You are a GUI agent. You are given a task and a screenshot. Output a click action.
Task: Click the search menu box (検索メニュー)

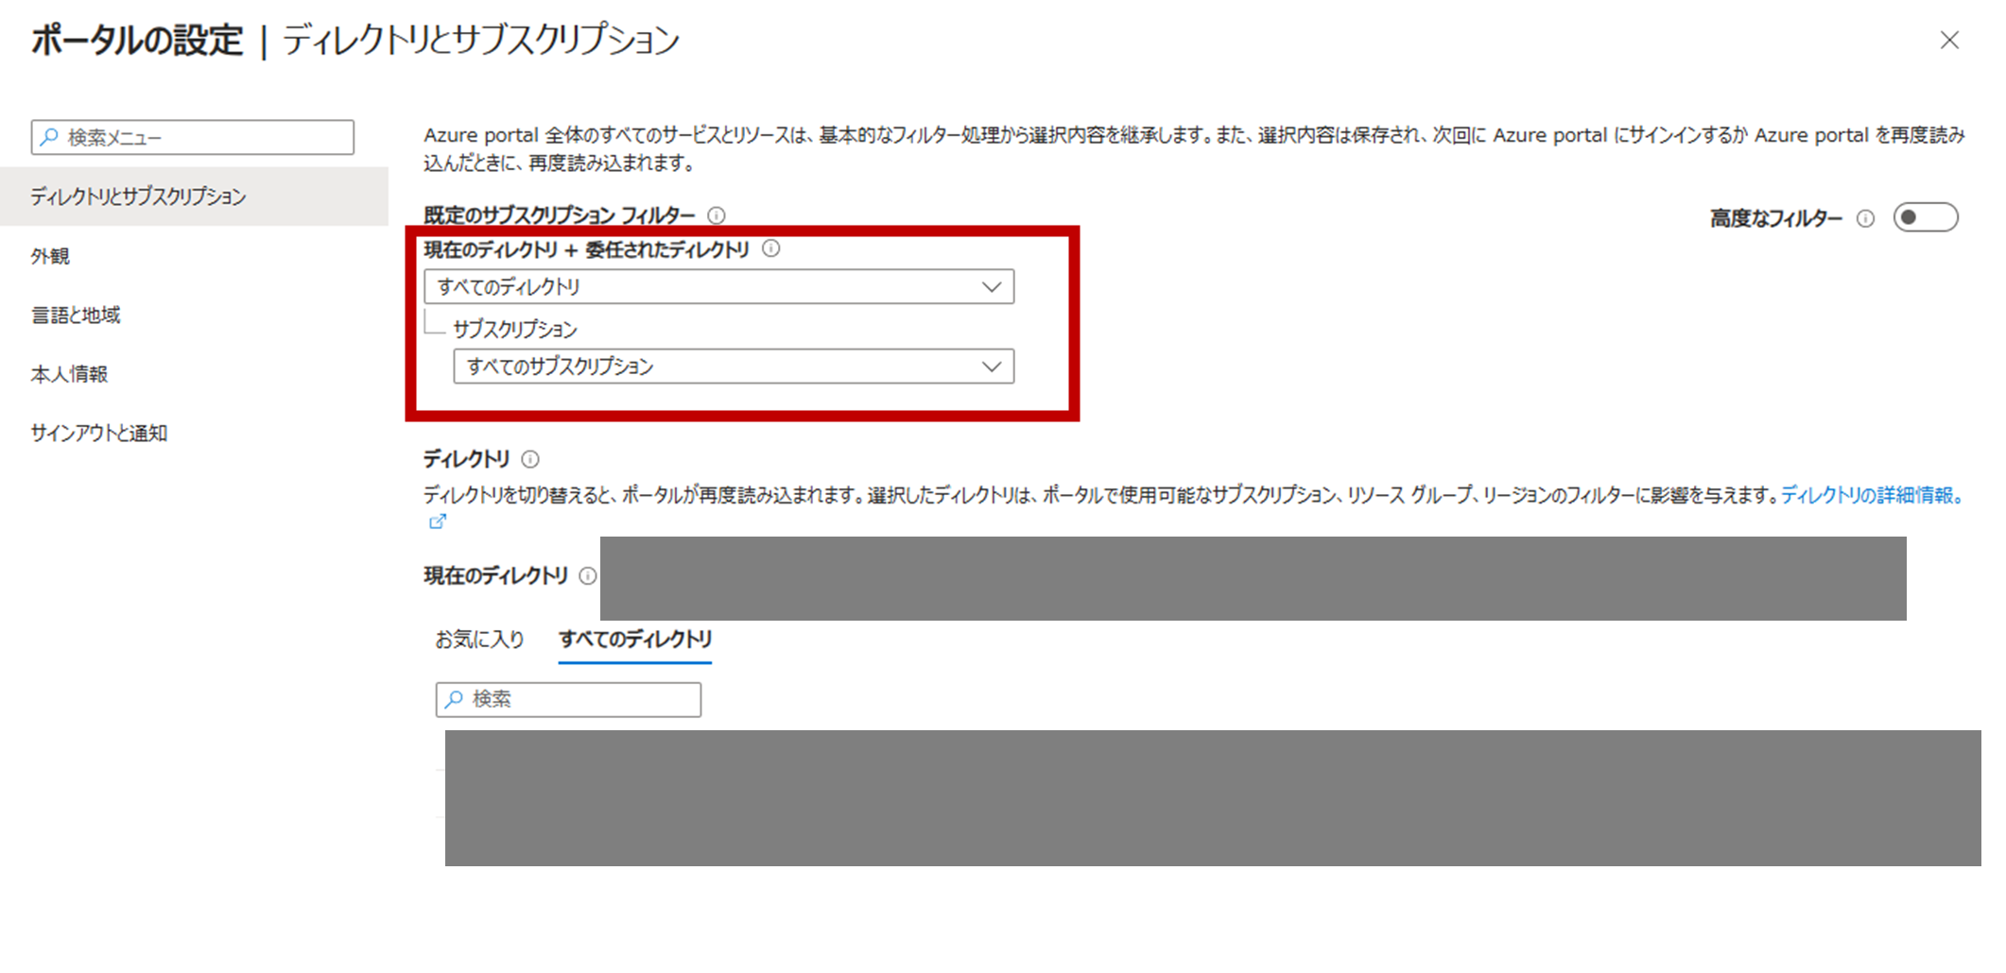pos(193,137)
